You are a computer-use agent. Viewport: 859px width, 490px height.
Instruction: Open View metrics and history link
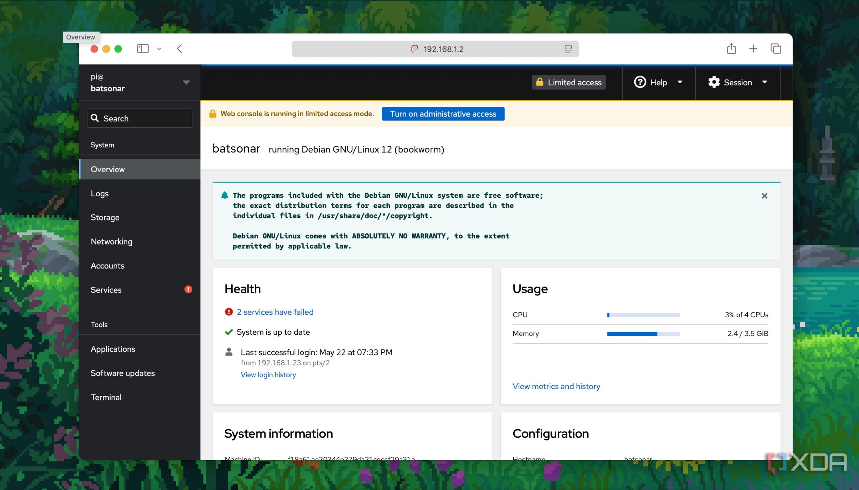pos(556,386)
